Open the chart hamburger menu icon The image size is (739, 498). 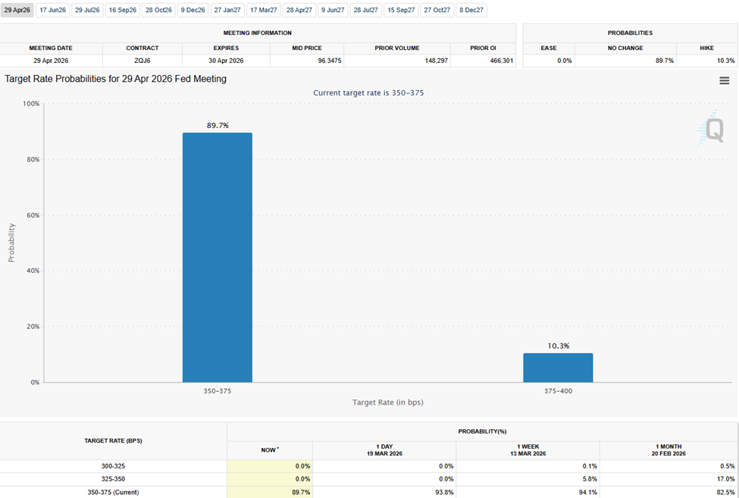click(x=724, y=80)
